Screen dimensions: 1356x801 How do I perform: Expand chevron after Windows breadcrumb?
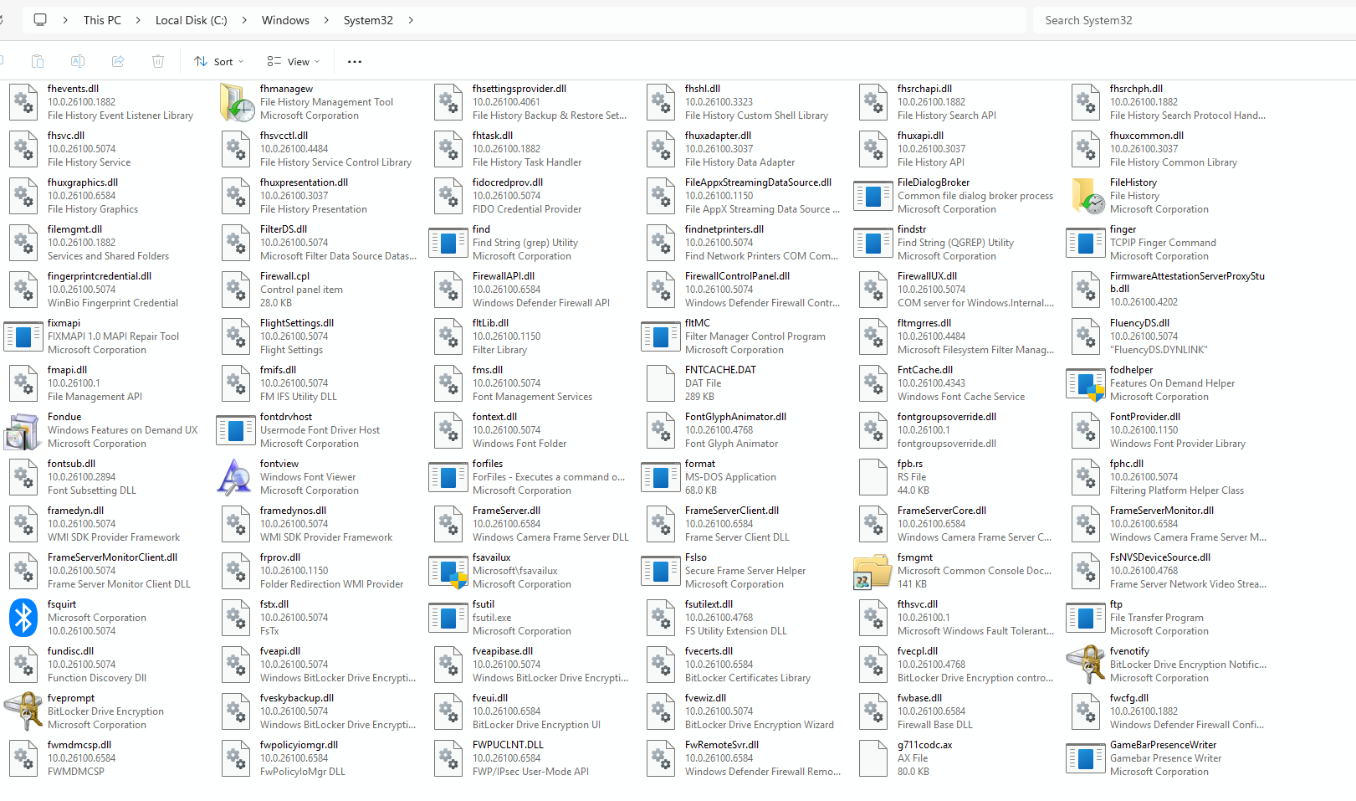[x=326, y=20]
